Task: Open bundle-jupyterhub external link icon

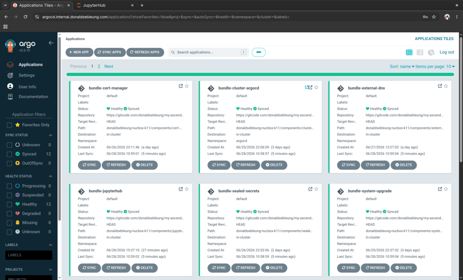Action: [181, 189]
